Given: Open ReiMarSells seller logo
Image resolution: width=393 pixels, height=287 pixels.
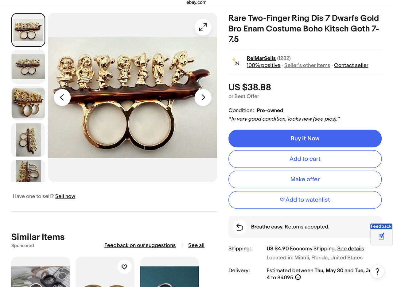Looking at the screenshot, I should pos(236,62).
